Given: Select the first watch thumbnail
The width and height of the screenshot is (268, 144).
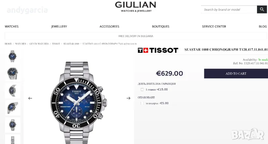Looking at the screenshot, I should tap(13, 56).
